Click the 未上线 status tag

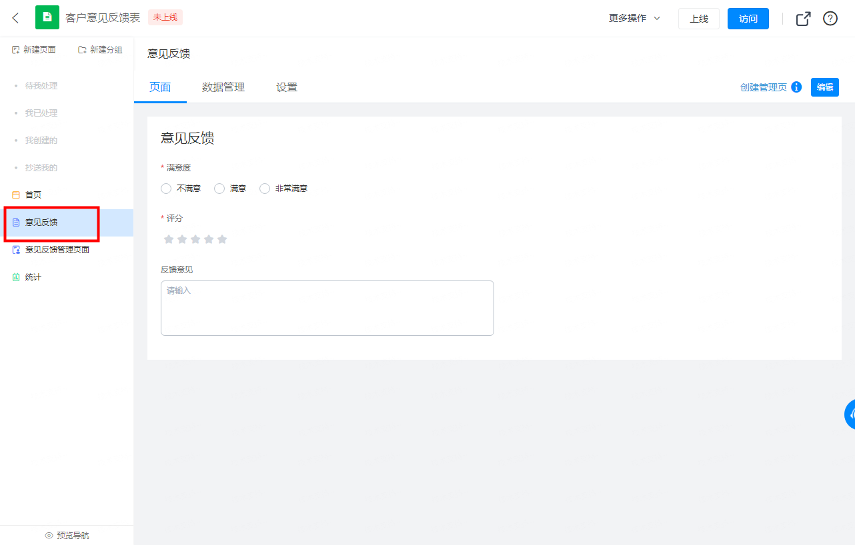pyautogui.click(x=165, y=17)
